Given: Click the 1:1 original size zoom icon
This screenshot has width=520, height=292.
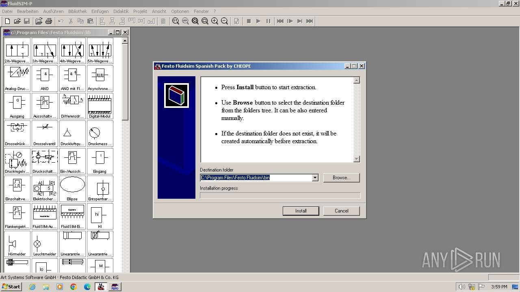Looking at the screenshot, I should click(175, 21).
